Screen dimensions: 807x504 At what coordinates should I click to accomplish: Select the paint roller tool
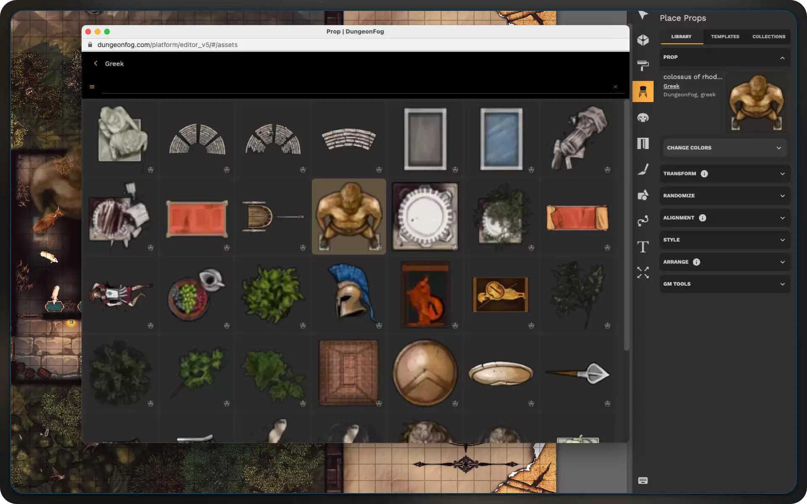click(643, 66)
